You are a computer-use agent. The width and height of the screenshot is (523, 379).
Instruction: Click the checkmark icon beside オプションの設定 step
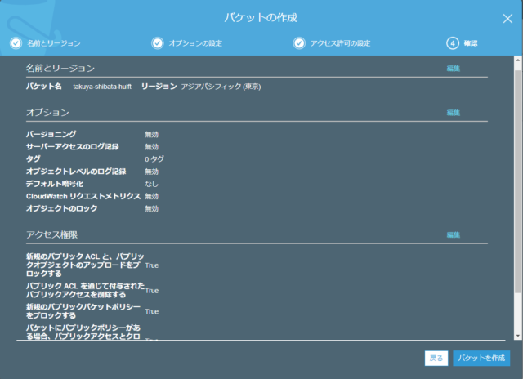point(158,42)
